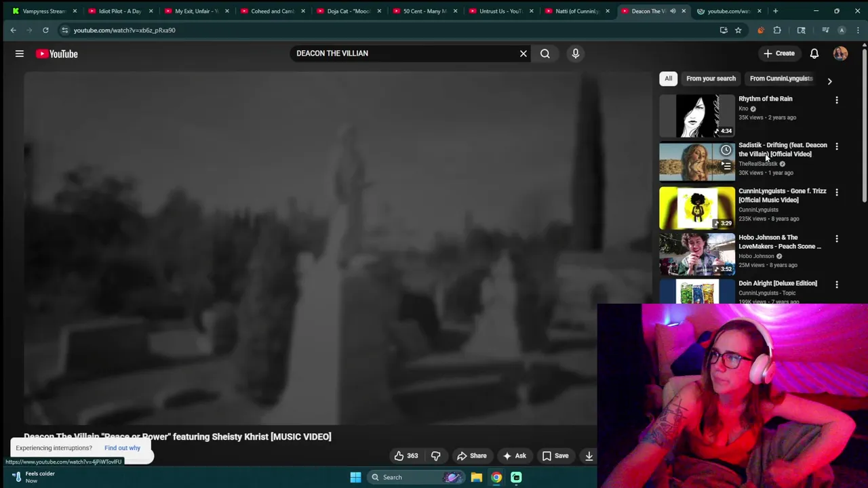Open the Chrome three-dot menu

point(858,30)
